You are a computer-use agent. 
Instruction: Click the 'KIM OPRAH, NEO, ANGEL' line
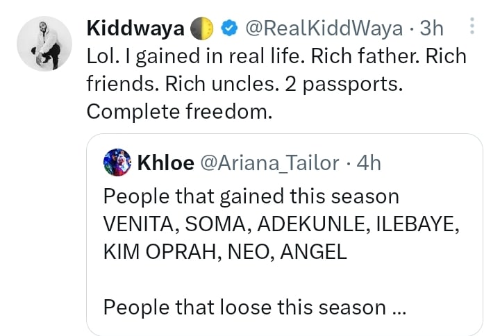click(x=224, y=251)
